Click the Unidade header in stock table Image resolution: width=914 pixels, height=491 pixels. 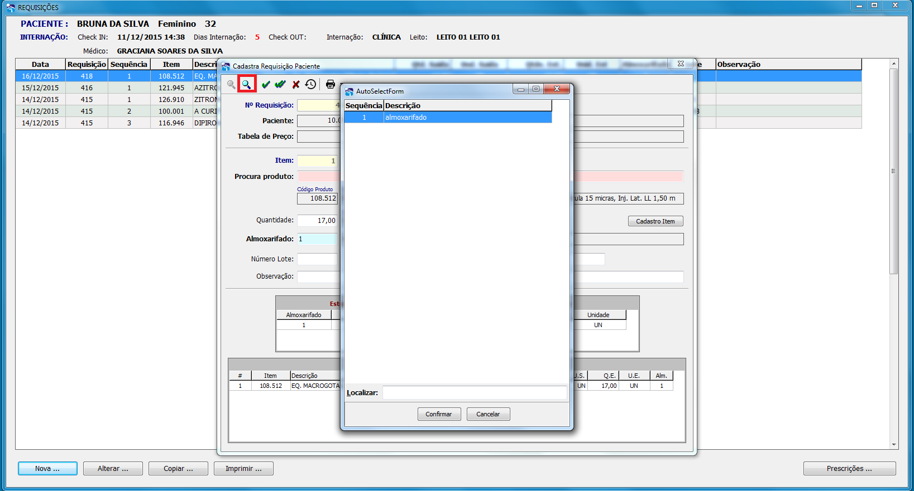[x=598, y=315]
